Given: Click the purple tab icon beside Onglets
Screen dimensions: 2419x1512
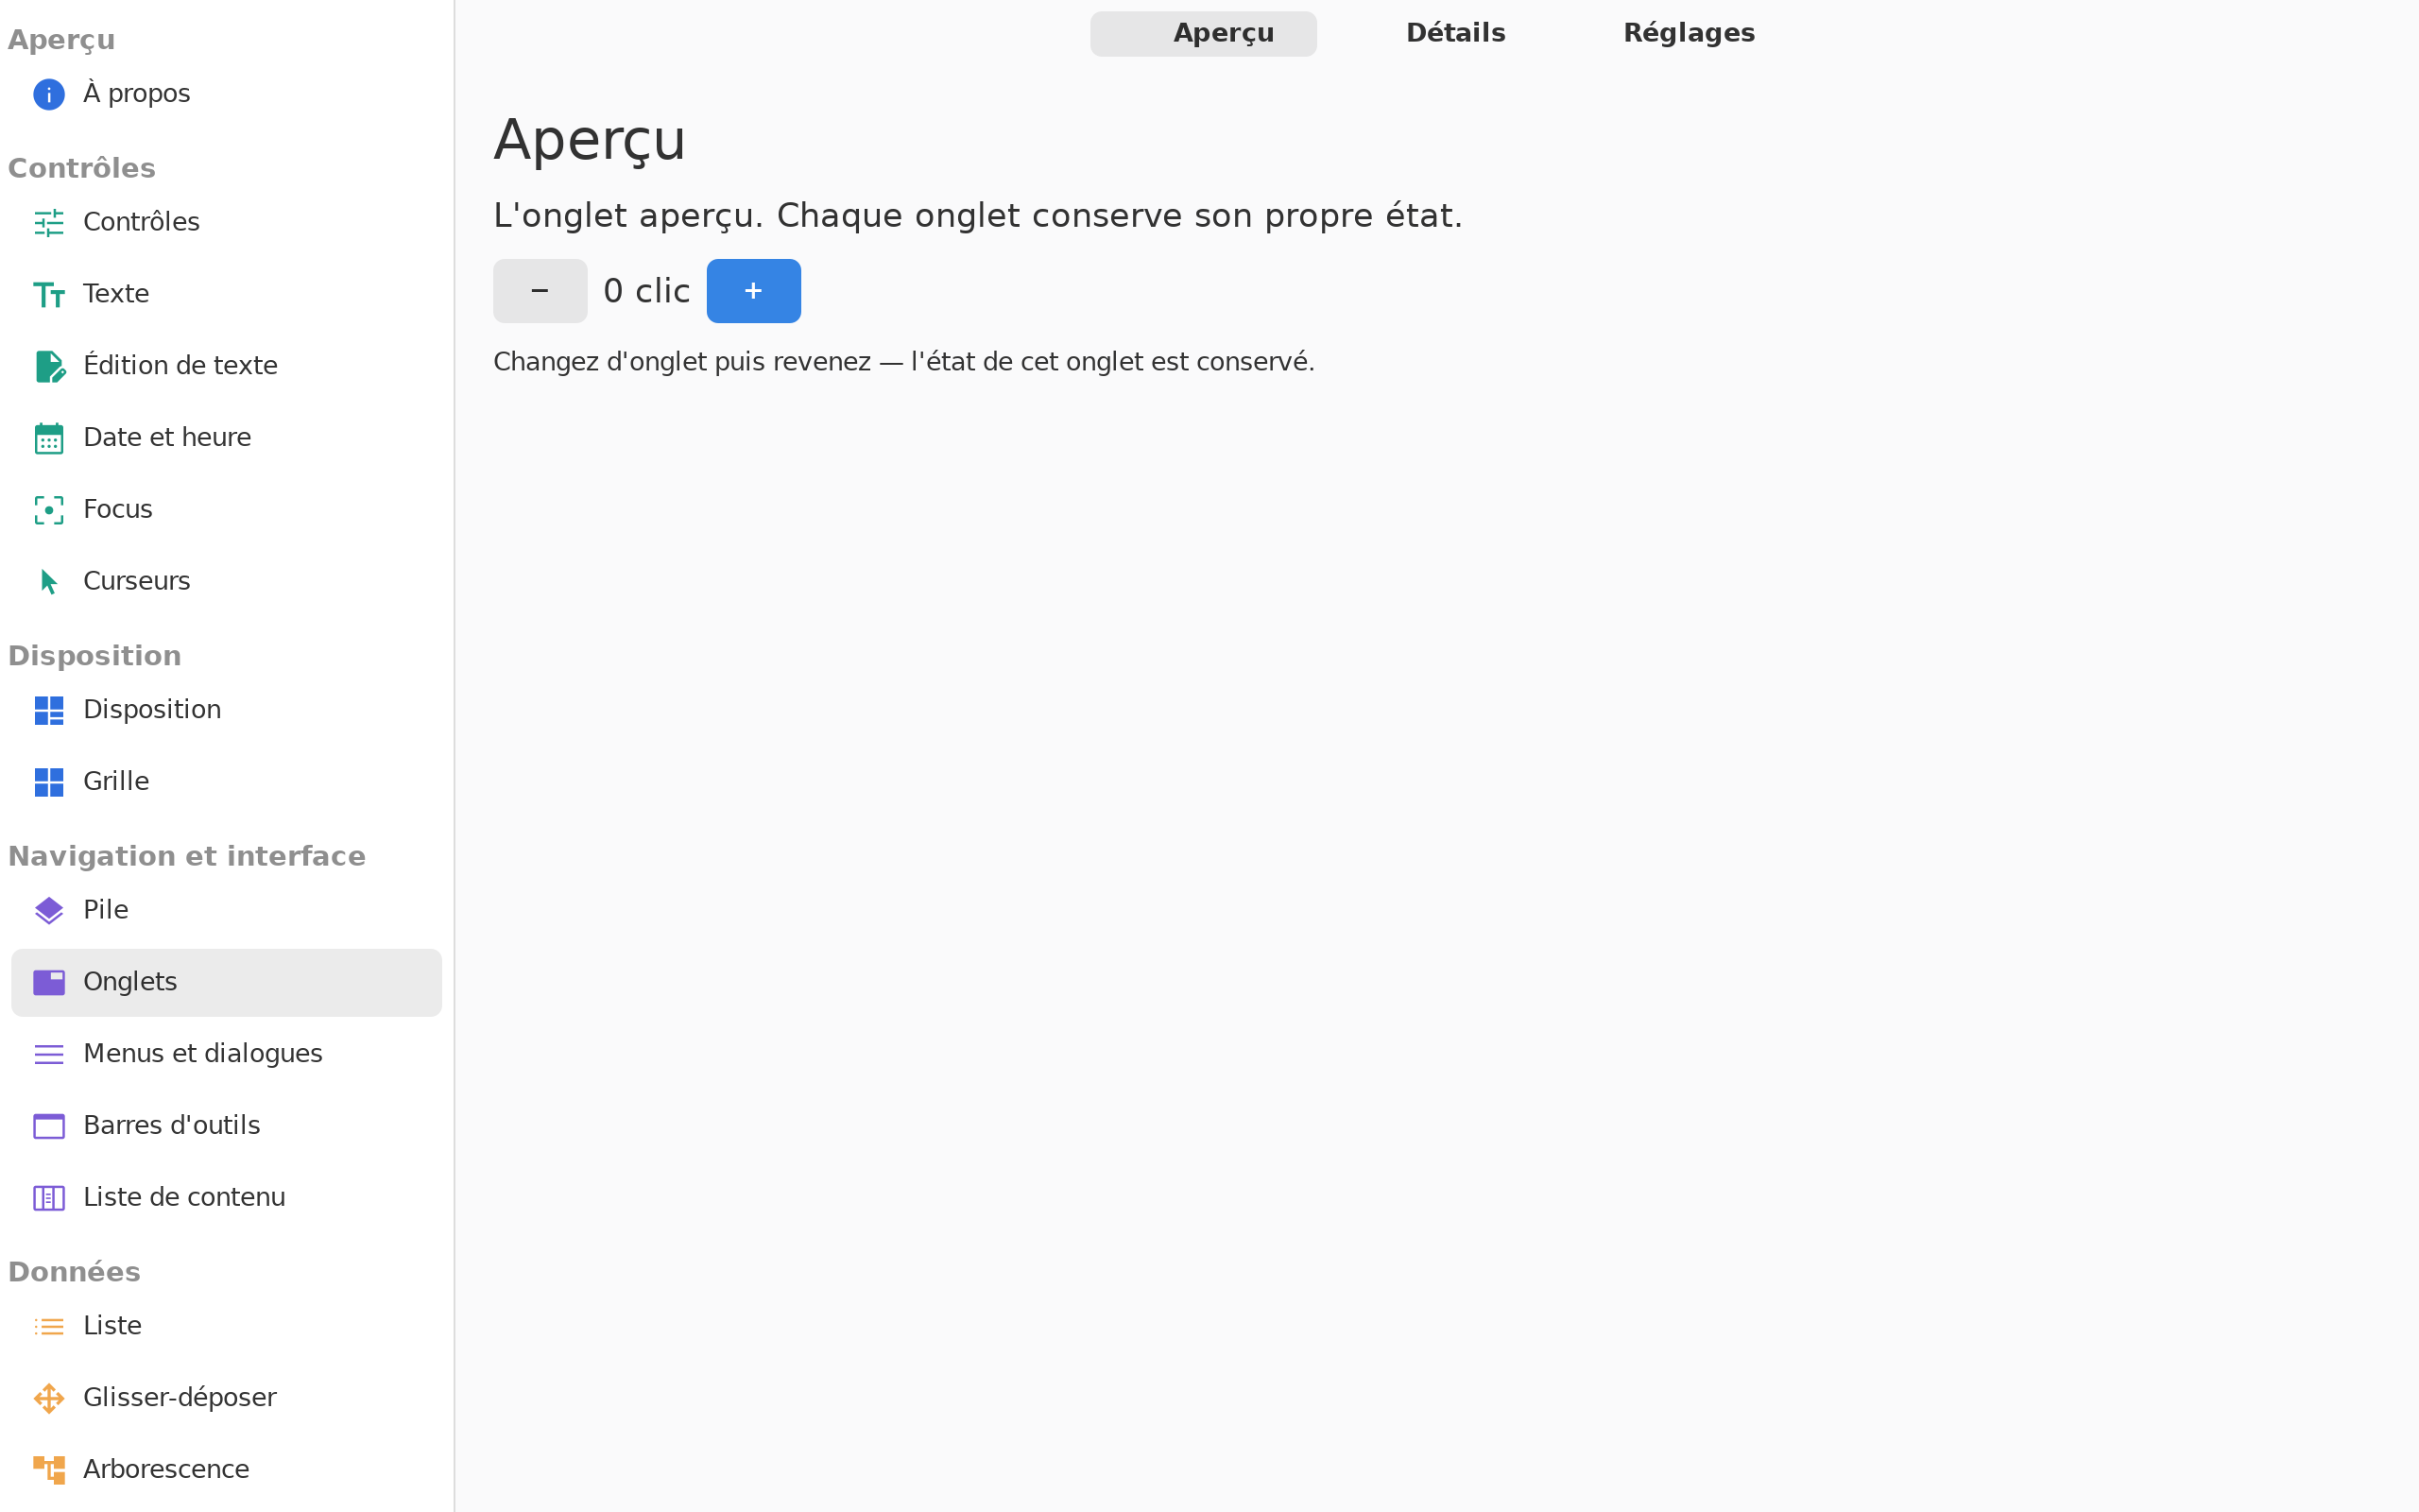Looking at the screenshot, I should [x=49, y=982].
